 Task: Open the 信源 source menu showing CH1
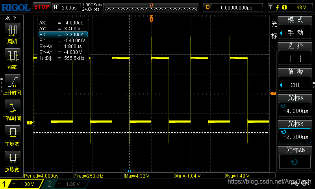(295, 83)
